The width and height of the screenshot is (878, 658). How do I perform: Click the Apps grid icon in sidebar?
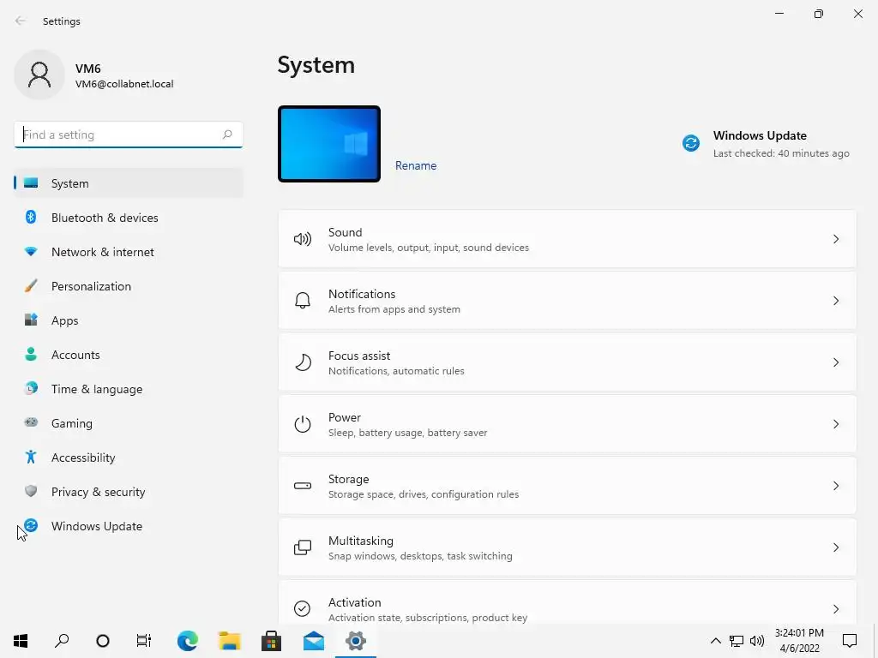[x=31, y=320]
